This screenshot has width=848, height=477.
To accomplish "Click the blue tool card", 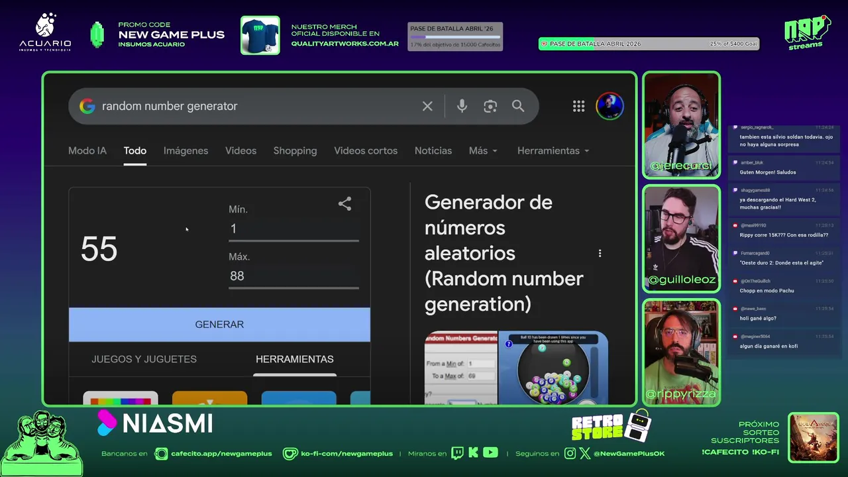I will [299, 398].
